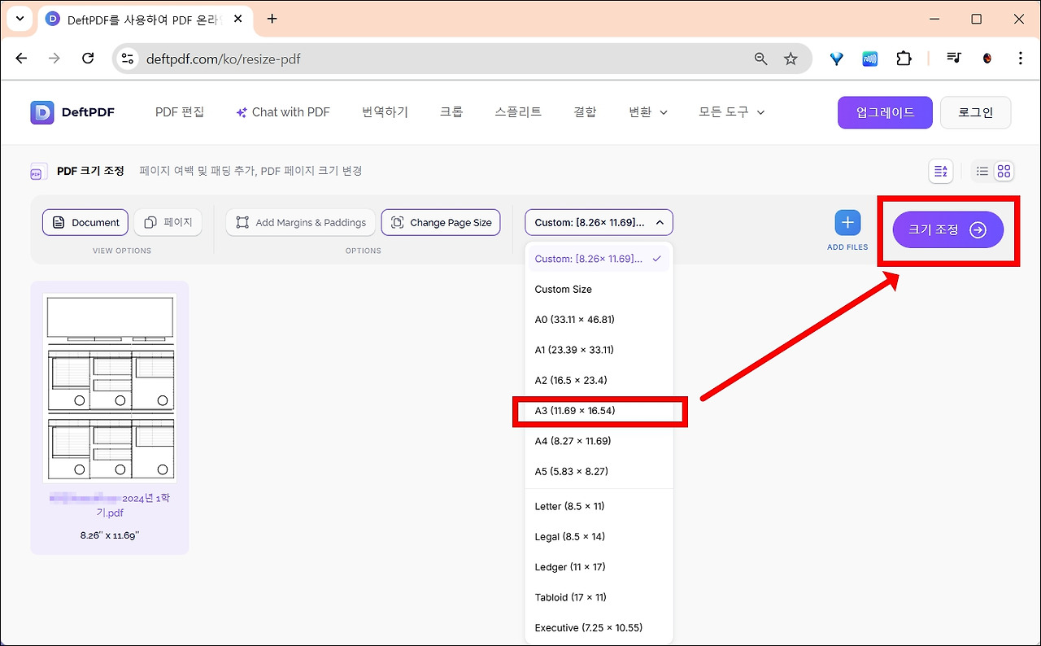Image resolution: width=1041 pixels, height=646 pixels.
Task: Switch to list view icon
Action: coord(982,171)
